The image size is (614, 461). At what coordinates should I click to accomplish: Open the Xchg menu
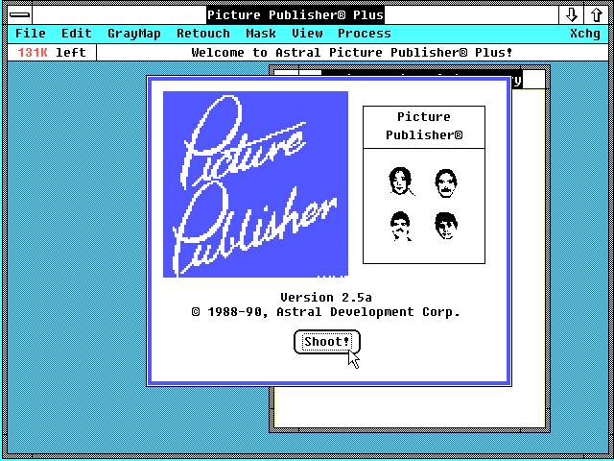click(584, 34)
